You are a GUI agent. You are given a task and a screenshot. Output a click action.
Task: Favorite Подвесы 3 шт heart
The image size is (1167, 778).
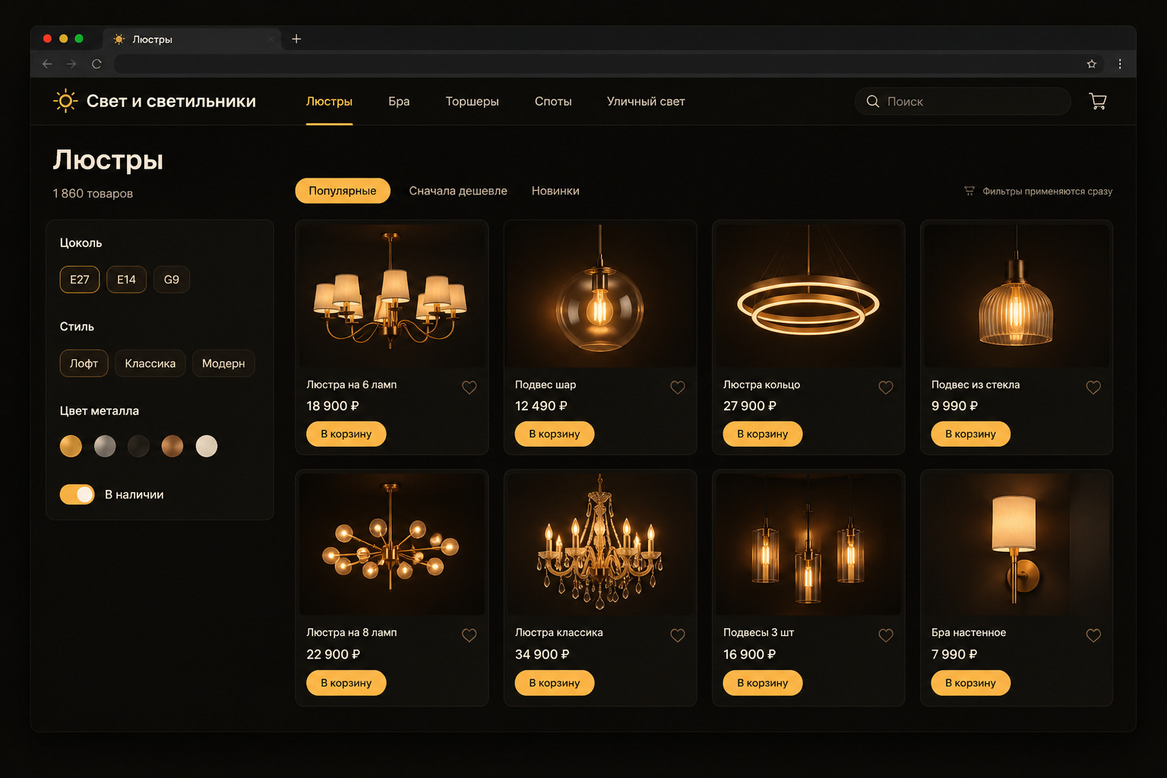point(886,635)
